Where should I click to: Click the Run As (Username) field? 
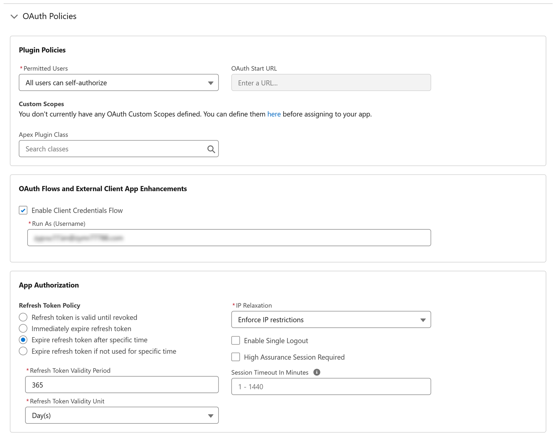(x=229, y=238)
